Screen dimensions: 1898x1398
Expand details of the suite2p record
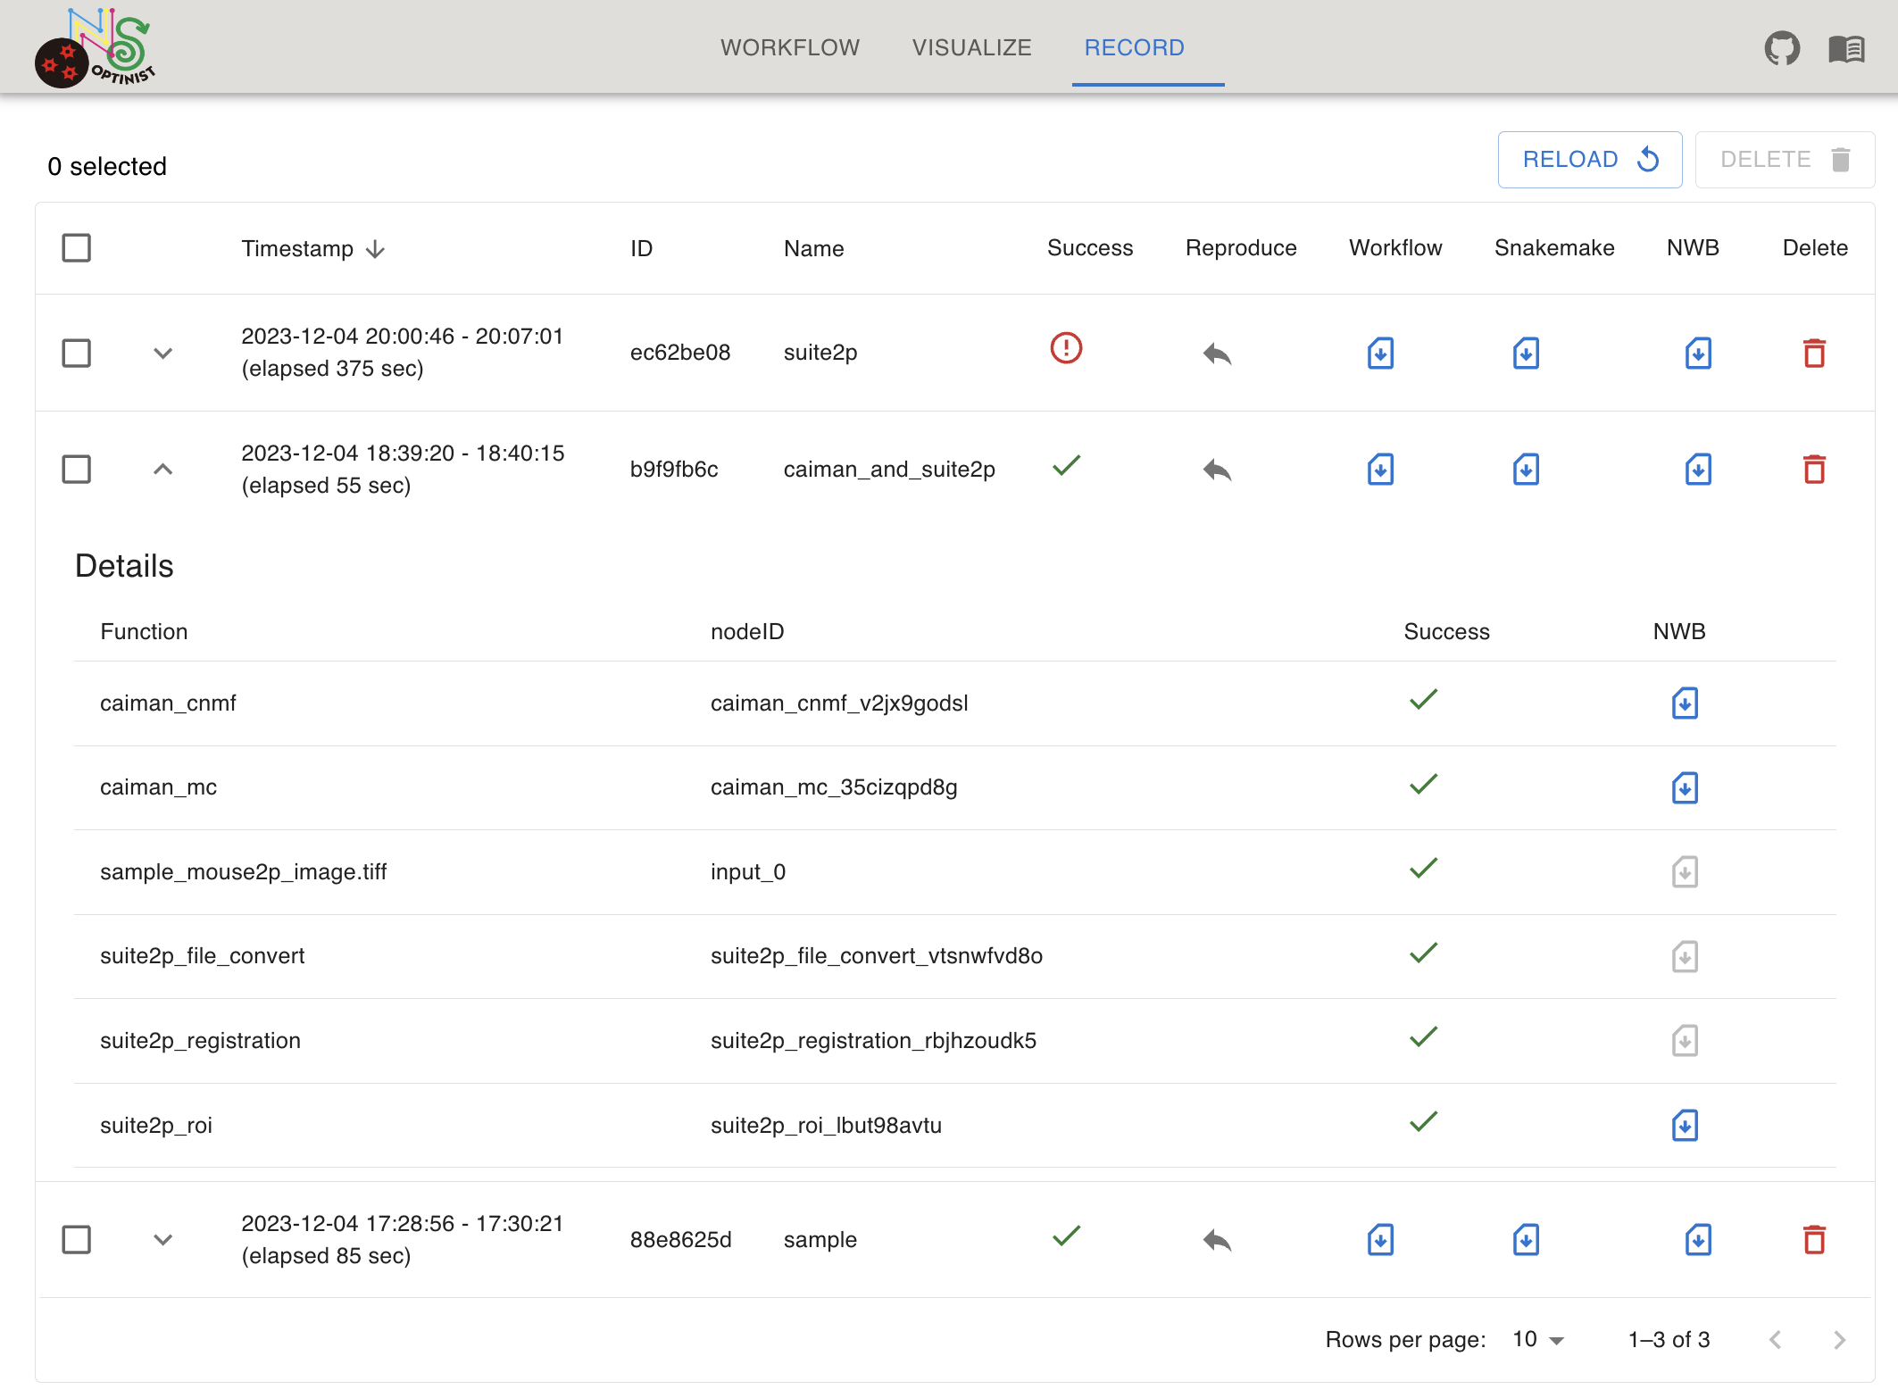click(x=162, y=354)
